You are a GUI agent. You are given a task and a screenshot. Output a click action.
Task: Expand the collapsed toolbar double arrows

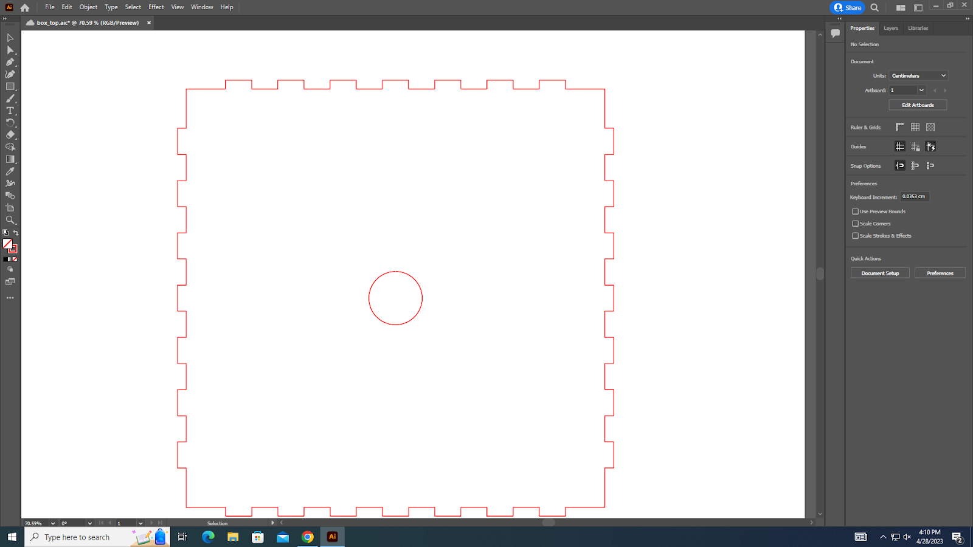click(x=4, y=19)
